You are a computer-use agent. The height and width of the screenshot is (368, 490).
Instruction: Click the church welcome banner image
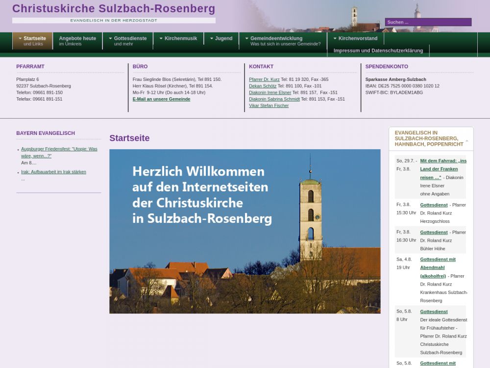click(245, 231)
